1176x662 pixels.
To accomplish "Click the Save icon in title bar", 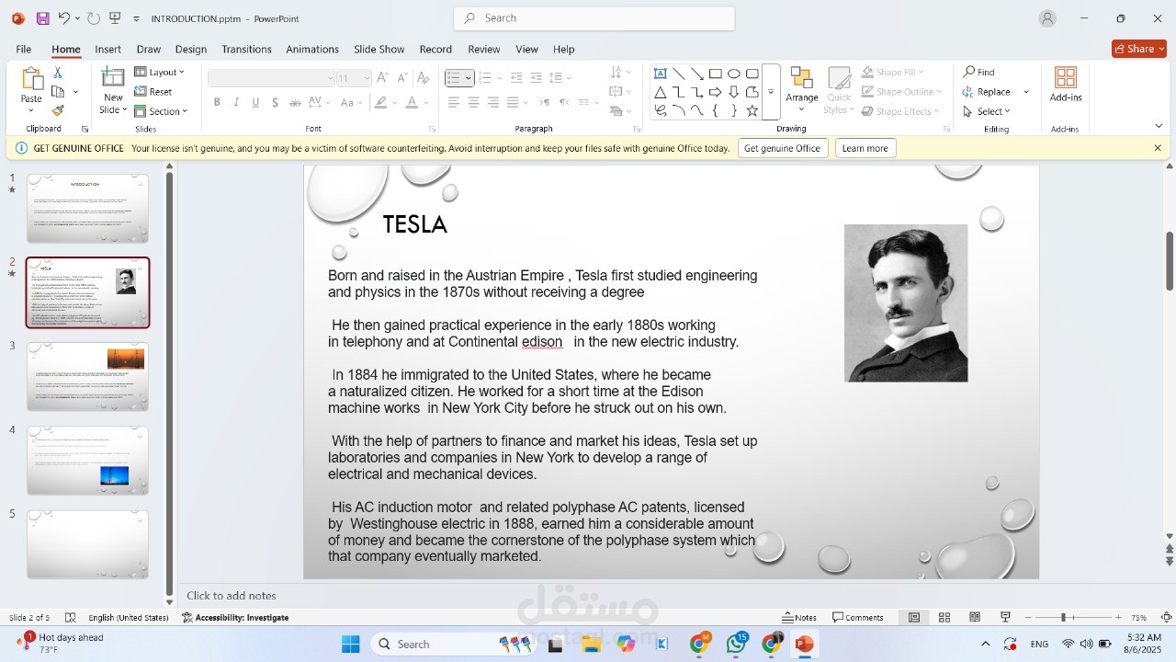I will click(43, 18).
